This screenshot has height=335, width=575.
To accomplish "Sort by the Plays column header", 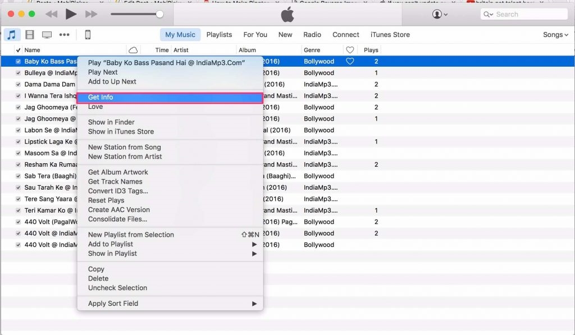I will [371, 50].
